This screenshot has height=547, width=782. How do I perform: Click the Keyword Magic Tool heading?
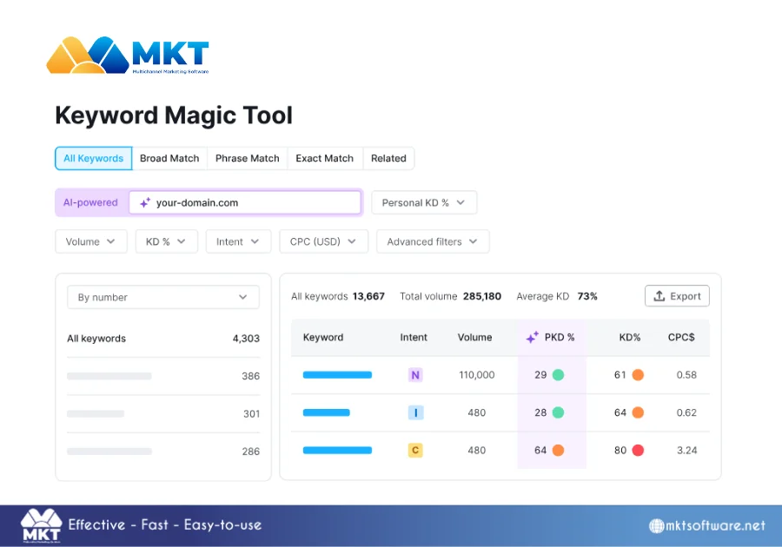[174, 115]
